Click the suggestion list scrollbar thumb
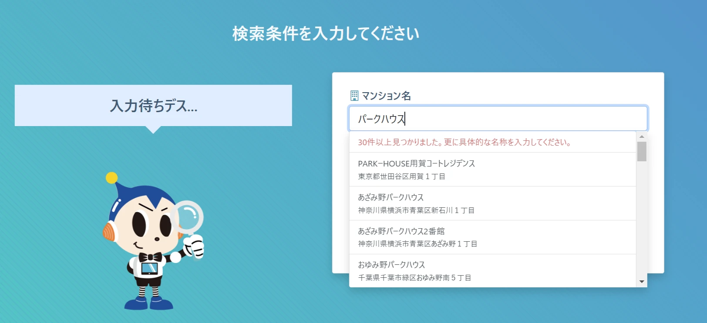 coord(642,151)
